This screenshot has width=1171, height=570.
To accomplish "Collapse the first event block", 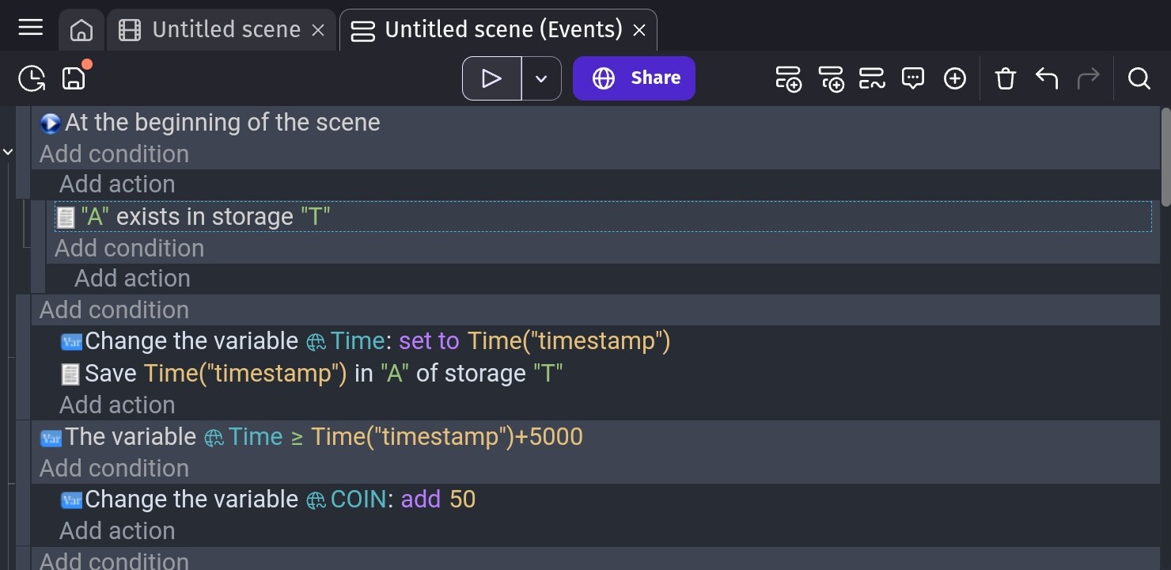I will [x=8, y=150].
